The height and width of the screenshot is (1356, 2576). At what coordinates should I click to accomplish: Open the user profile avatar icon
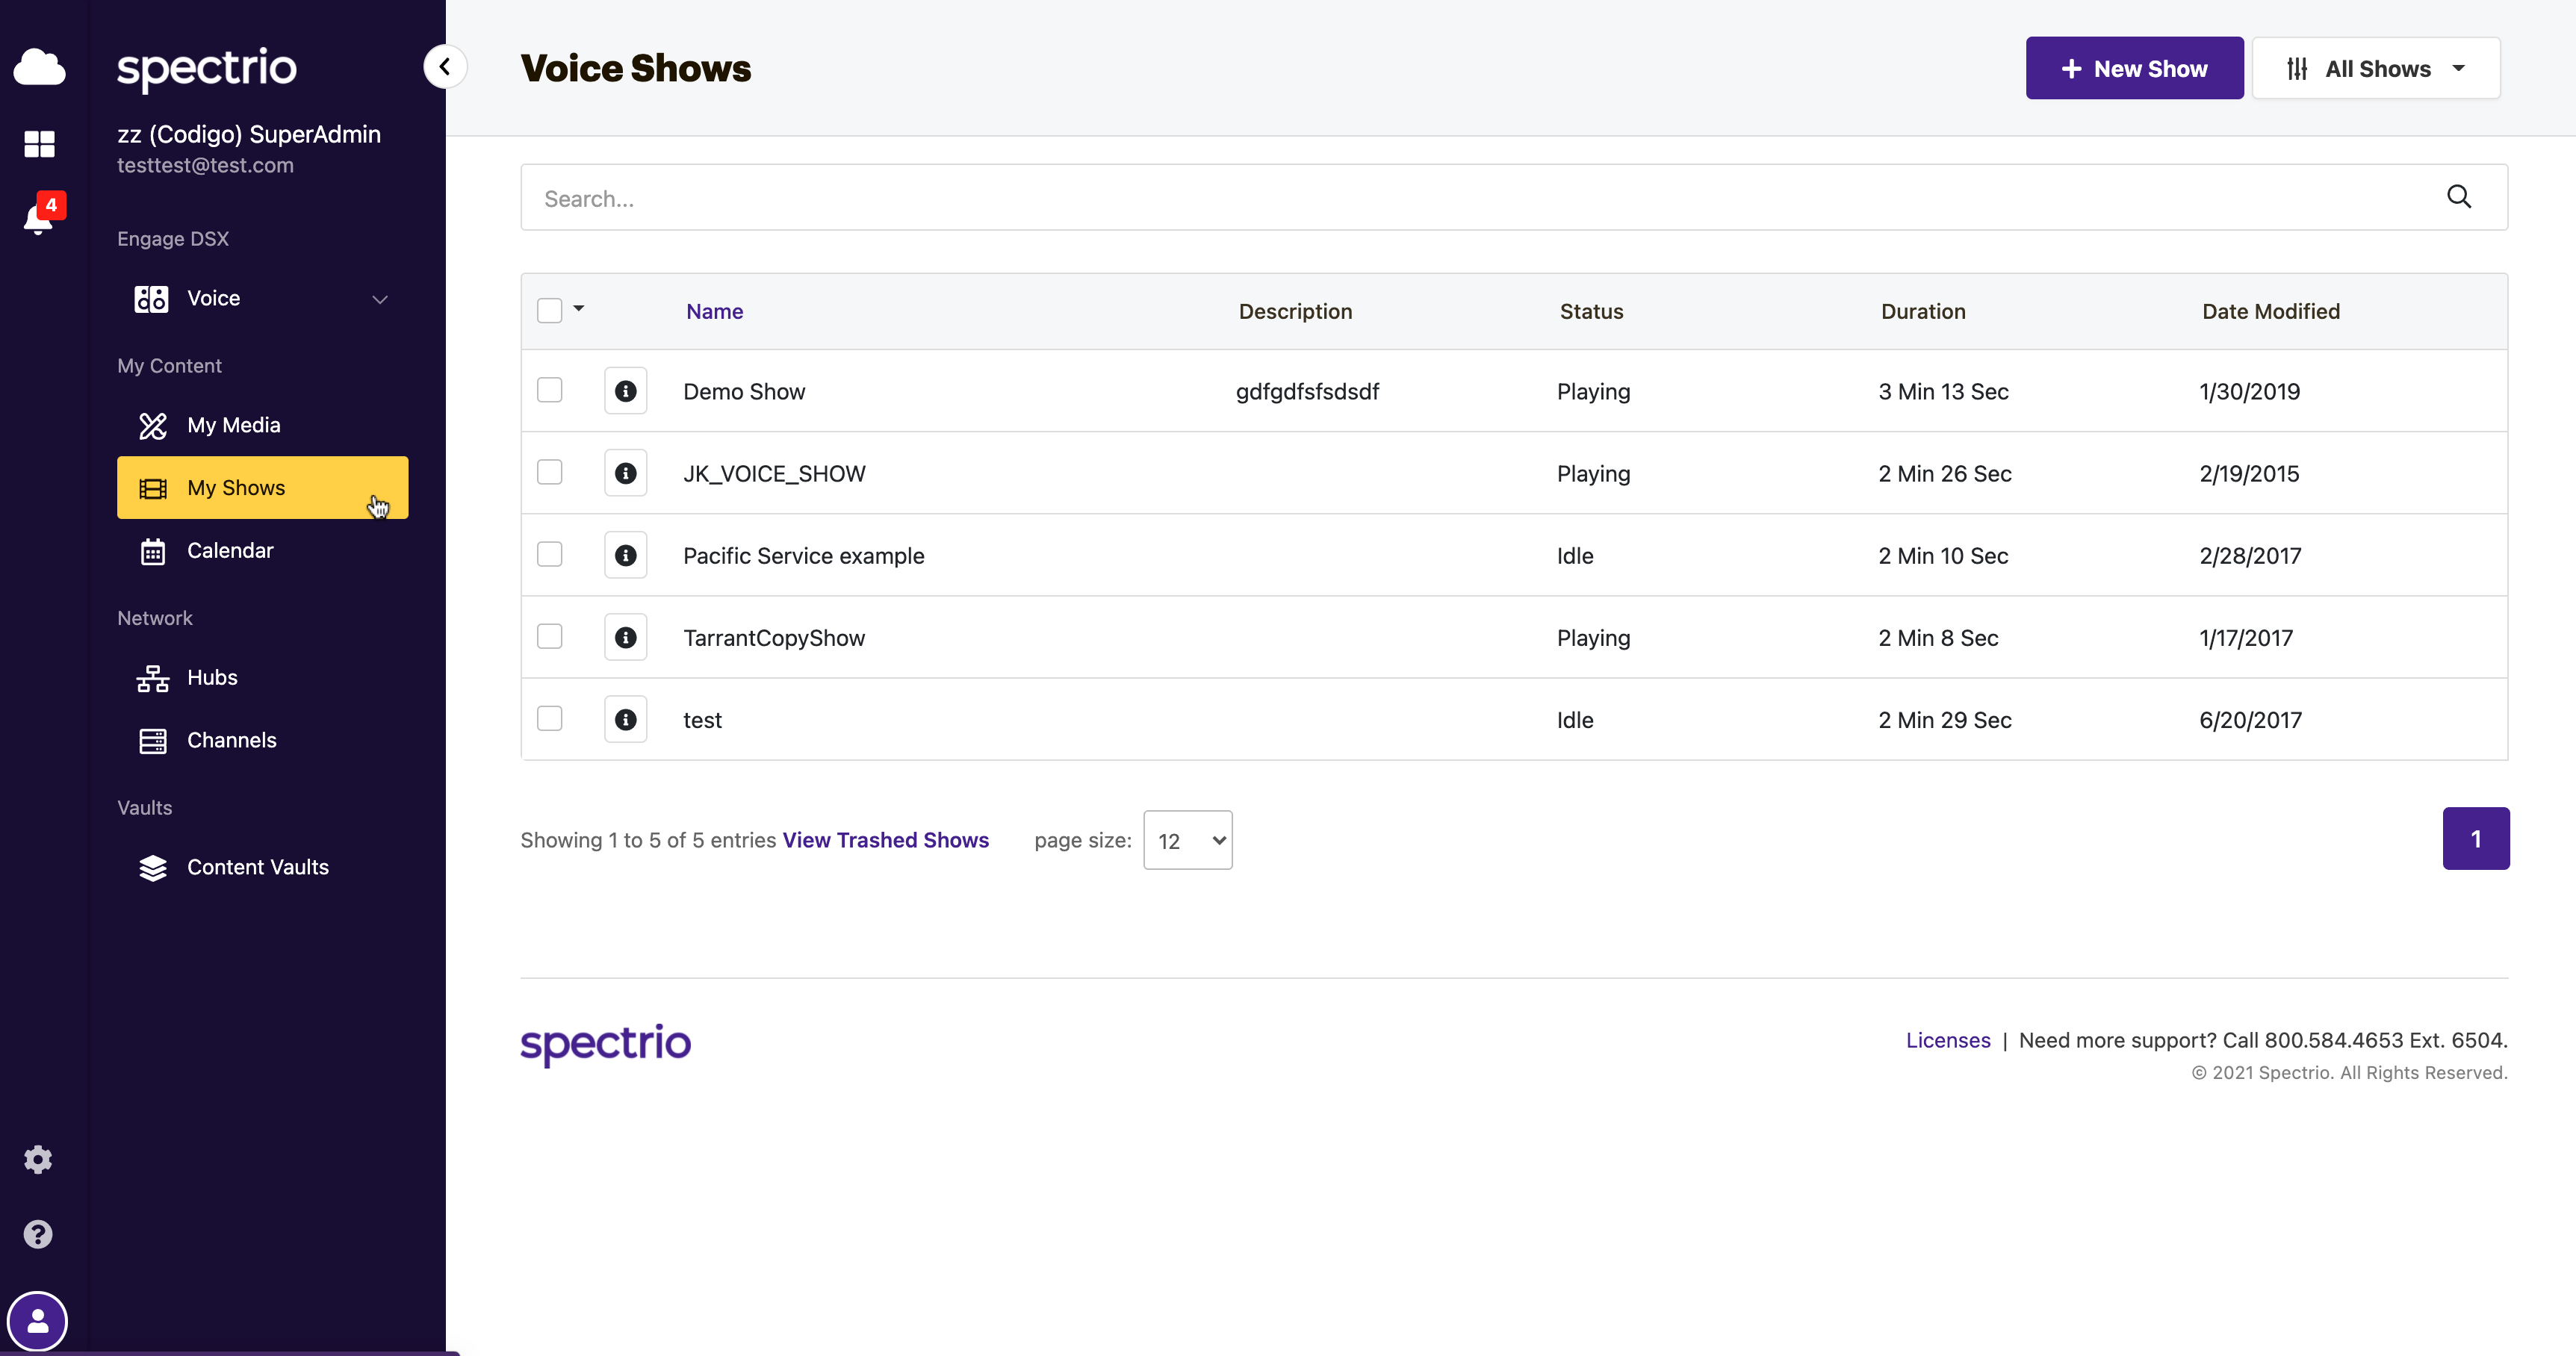pos(38,1322)
